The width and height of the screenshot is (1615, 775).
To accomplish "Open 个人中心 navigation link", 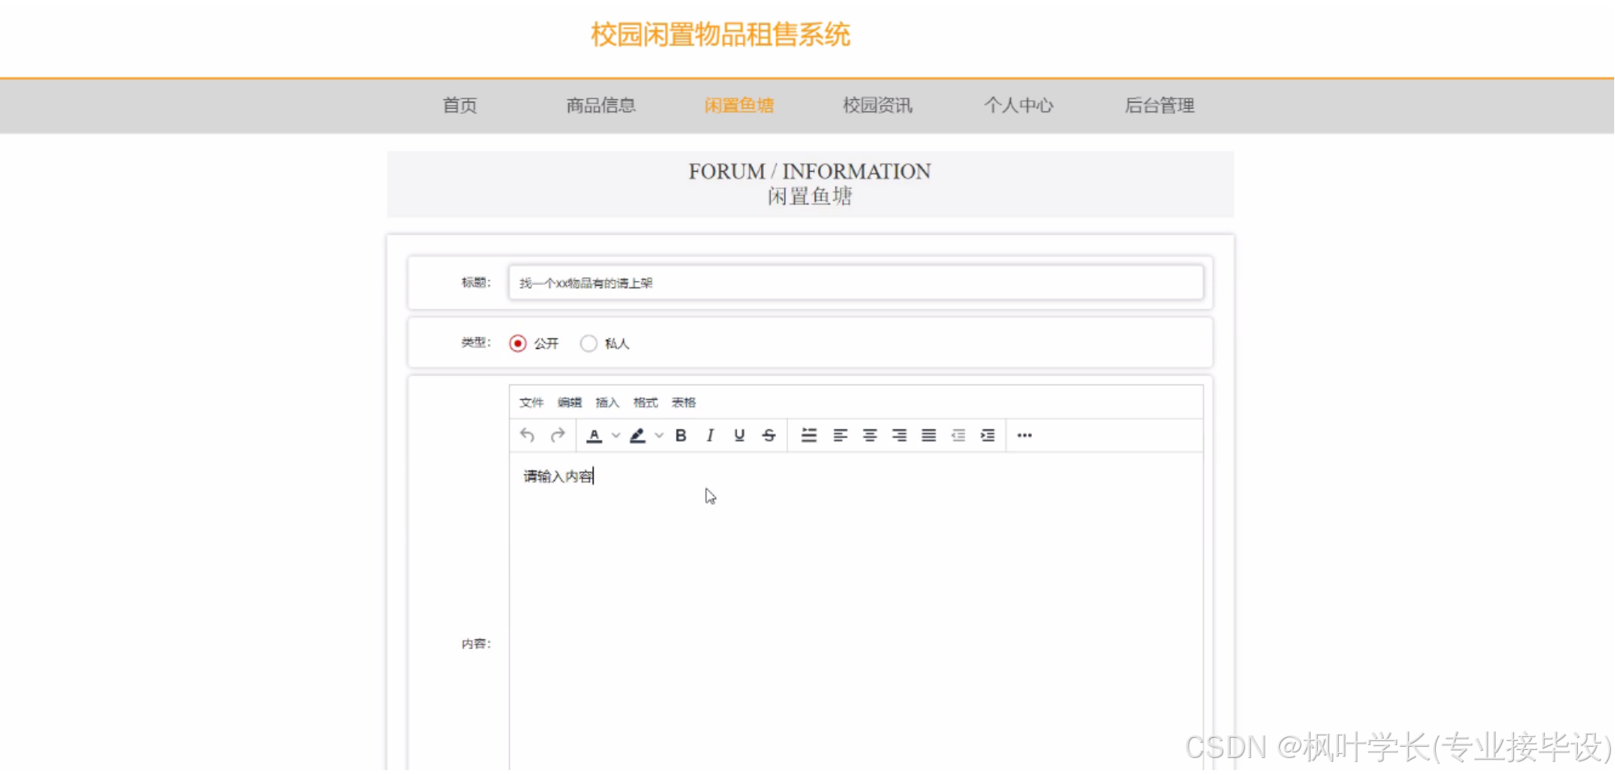I will point(1018,105).
